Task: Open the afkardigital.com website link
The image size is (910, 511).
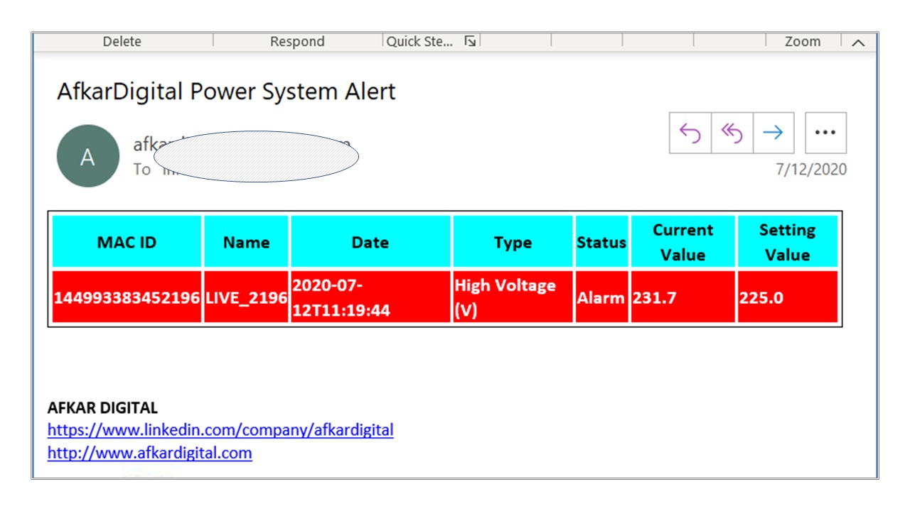Action: pyautogui.click(x=149, y=453)
